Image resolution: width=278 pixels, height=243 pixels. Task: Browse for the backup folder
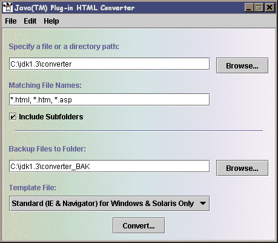tap(242, 168)
